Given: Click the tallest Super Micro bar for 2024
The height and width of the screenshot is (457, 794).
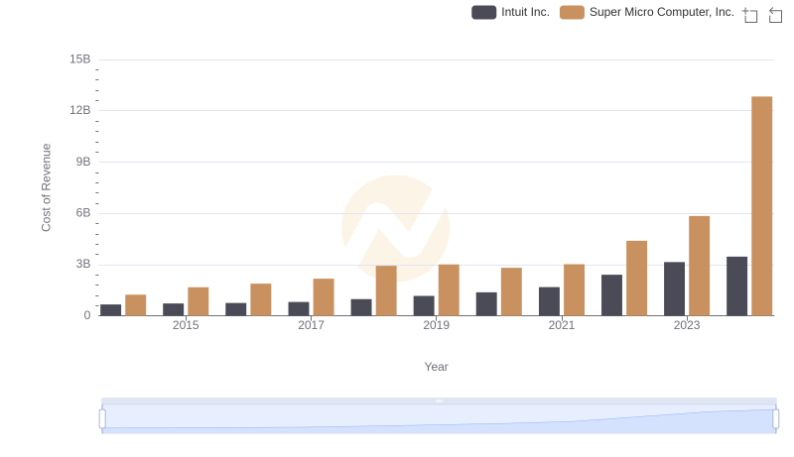Looking at the screenshot, I should tap(761, 206).
